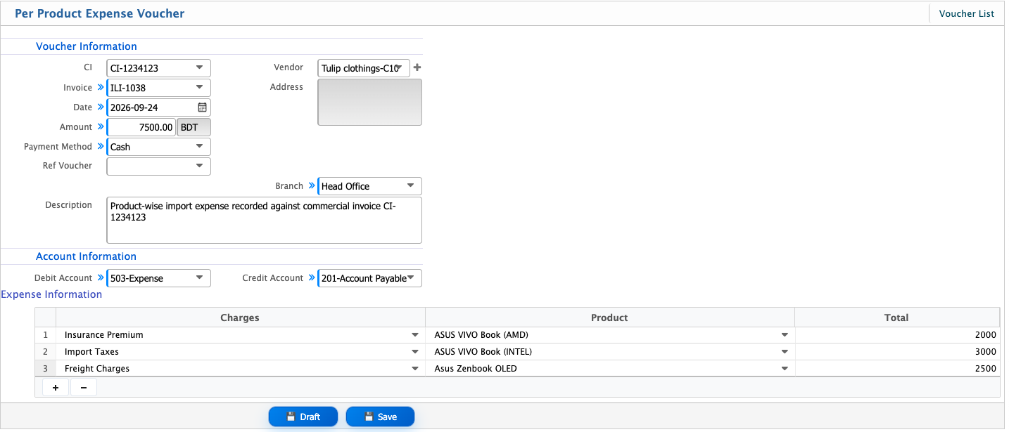
Task: Click the Date input 2026-09-24
Action: (x=158, y=107)
